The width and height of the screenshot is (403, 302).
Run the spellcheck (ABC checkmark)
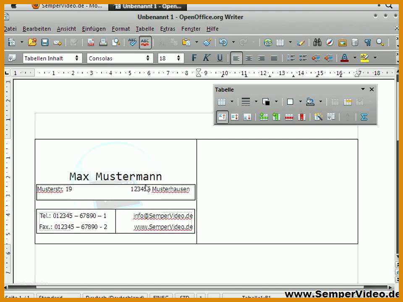[132, 42]
